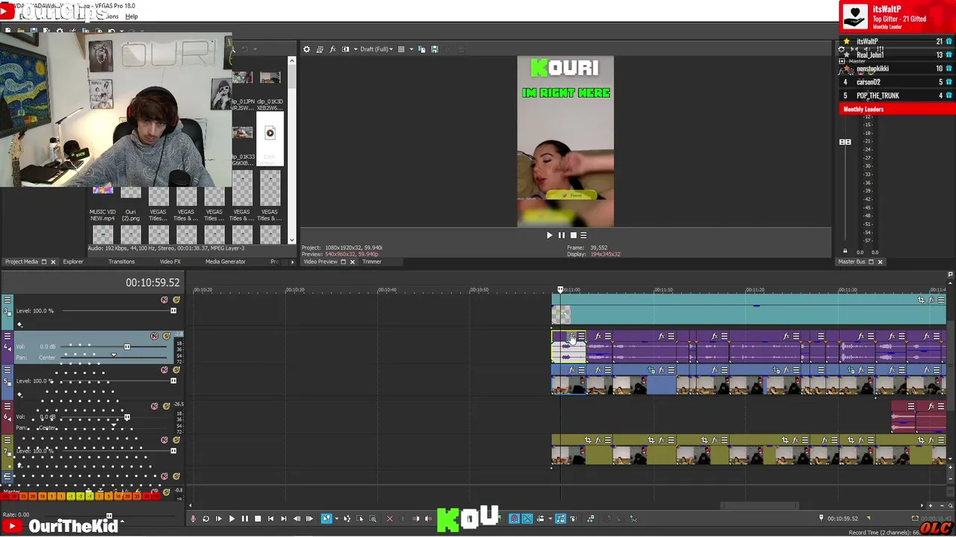Open the track 3 header More menu
The width and height of the screenshot is (956, 537).
[x=7, y=299]
